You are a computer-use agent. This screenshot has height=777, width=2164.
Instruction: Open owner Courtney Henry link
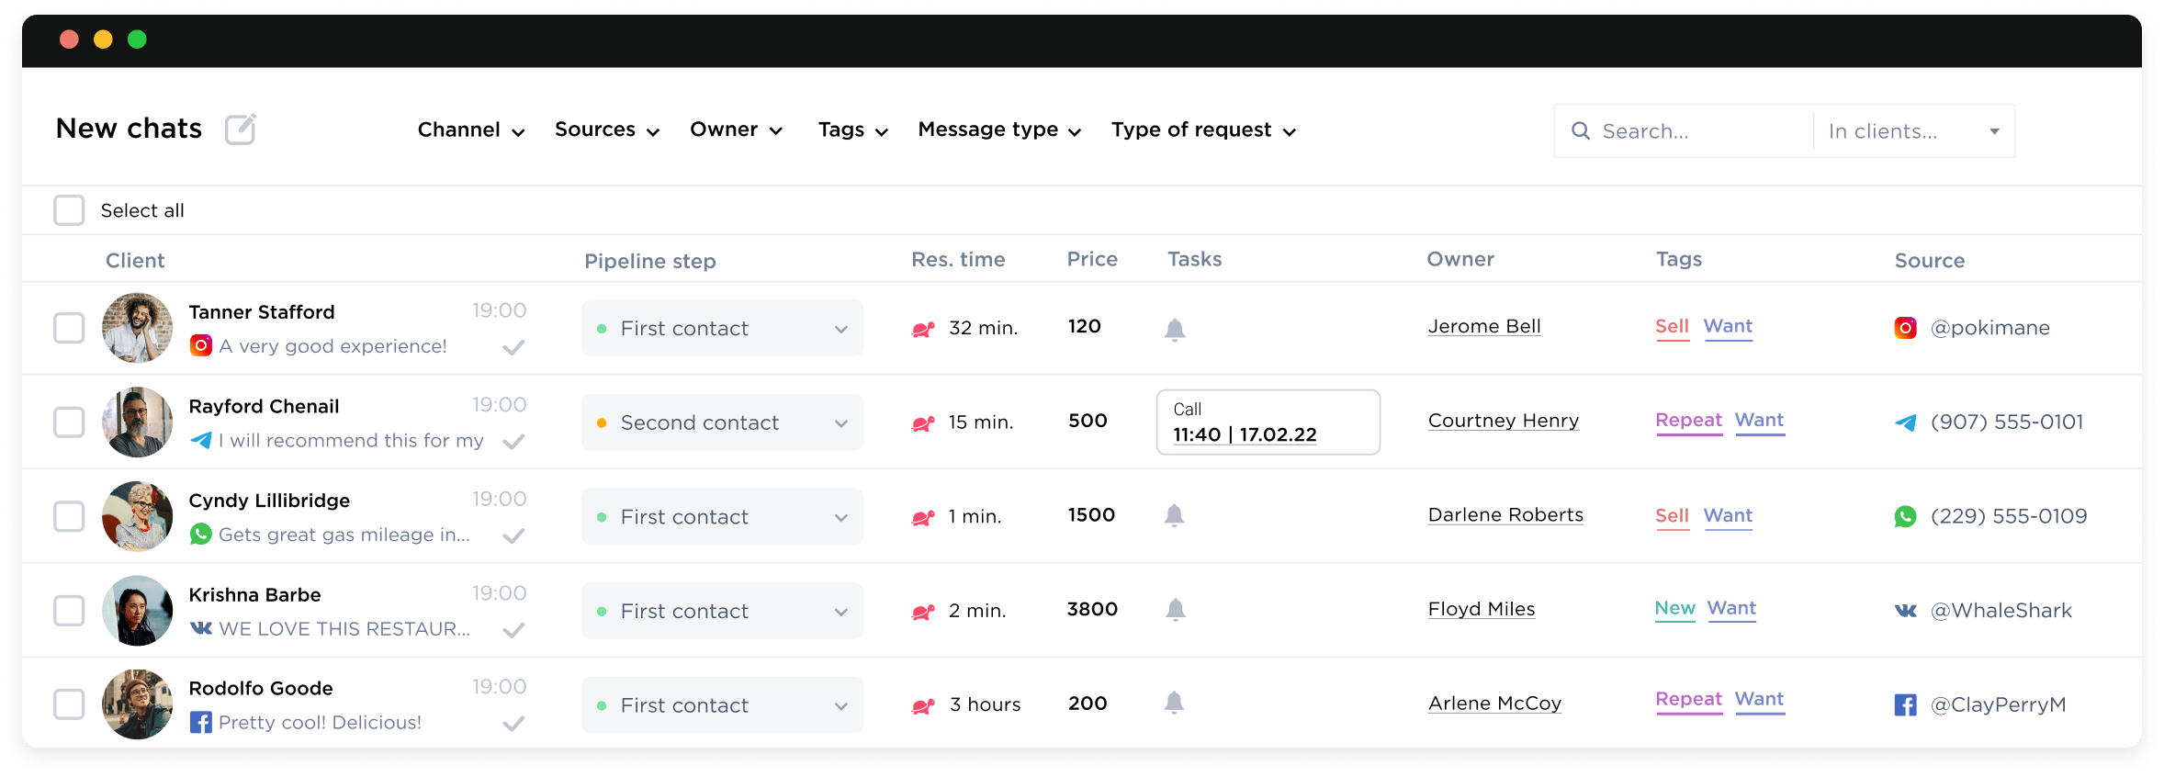1504,421
